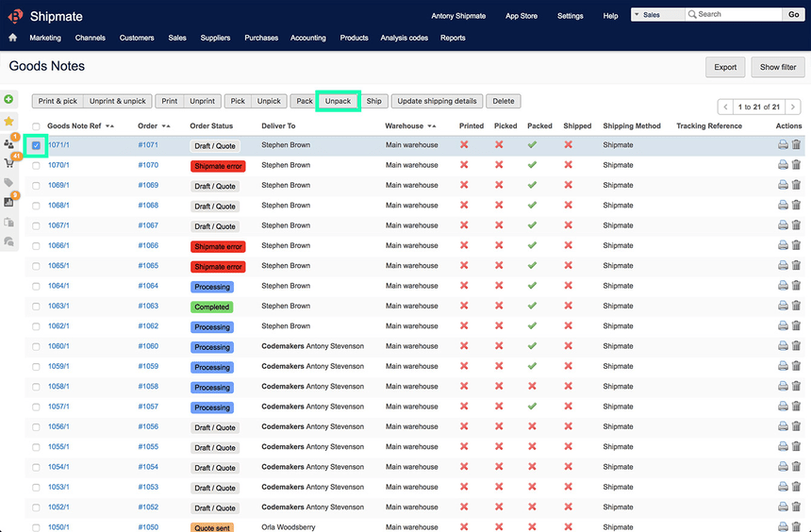811x532 pixels.
Task: Open the Channels menu
Action: tap(90, 38)
